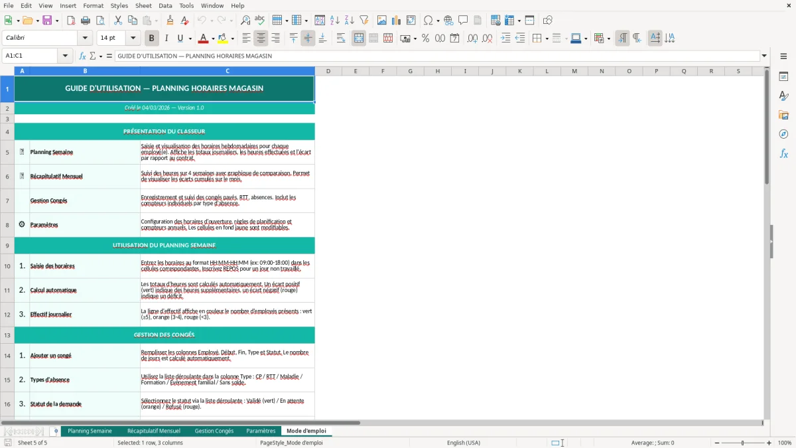
Task: Toggle Bold formatting
Action: pyautogui.click(x=152, y=38)
